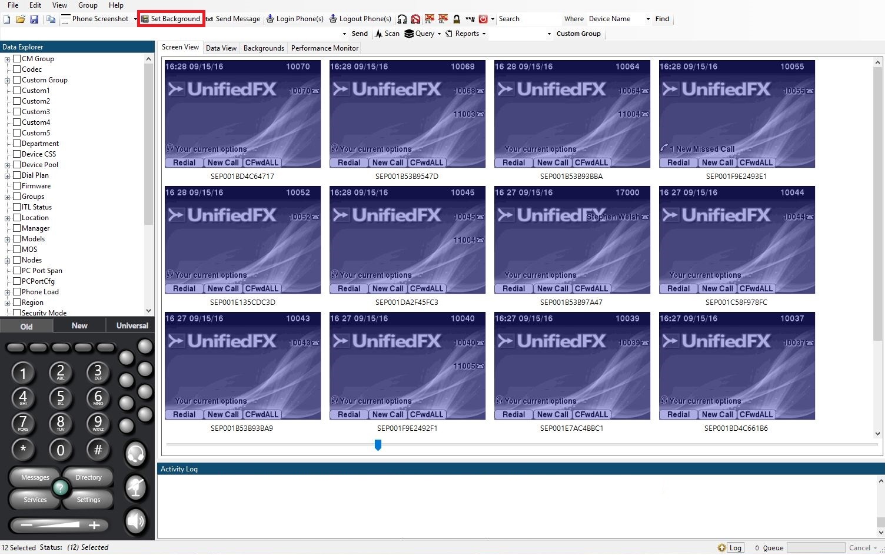Check the Department checkbox
888x555 pixels.
pos(17,144)
